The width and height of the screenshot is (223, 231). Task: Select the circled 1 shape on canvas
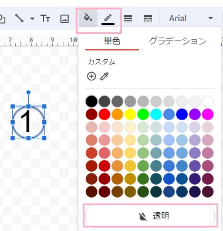coord(28,123)
